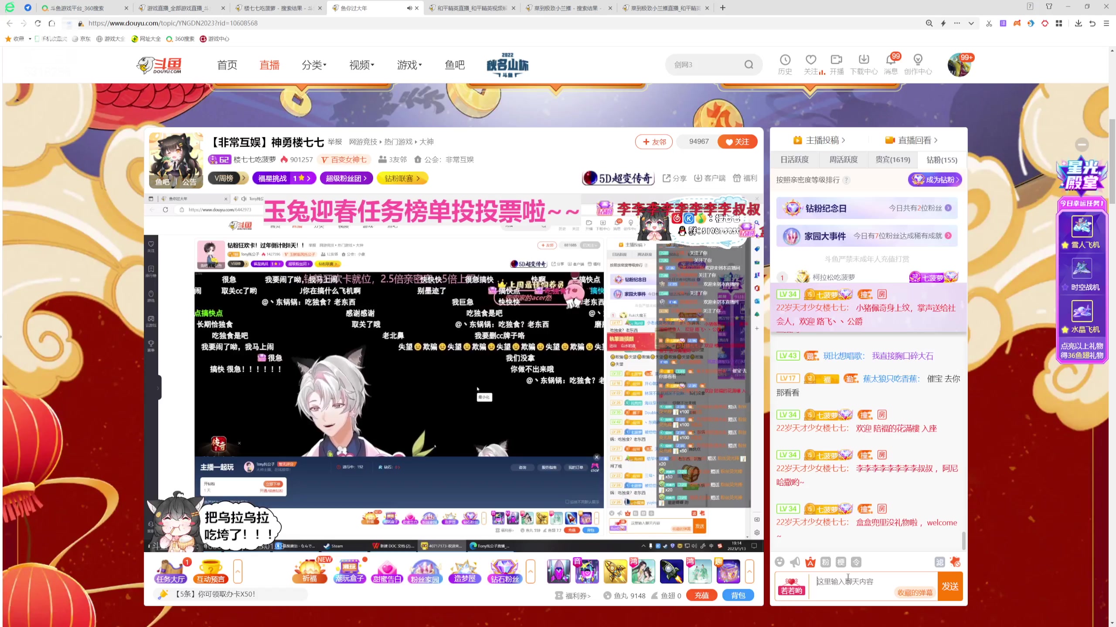The height and width of the screenshot is (627, 1116).
Task: Open the 粉丝家园 icon
Action: (x=425, y=571)
